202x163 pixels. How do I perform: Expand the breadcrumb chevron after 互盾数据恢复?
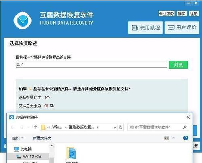pyautogui.click(x=98, y=127)
